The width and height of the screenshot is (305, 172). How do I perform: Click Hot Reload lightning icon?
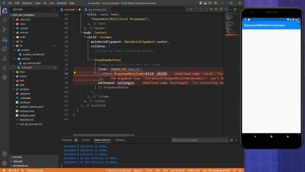(211, 10)
